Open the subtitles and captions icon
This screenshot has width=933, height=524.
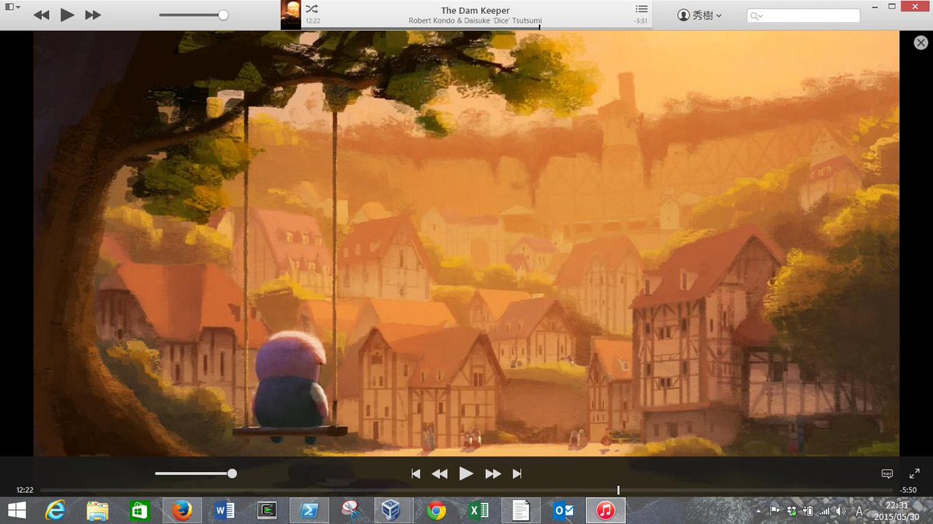[887, 474]
